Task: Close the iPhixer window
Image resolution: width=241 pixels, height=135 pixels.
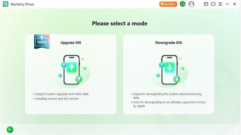Action: (234, 4)
